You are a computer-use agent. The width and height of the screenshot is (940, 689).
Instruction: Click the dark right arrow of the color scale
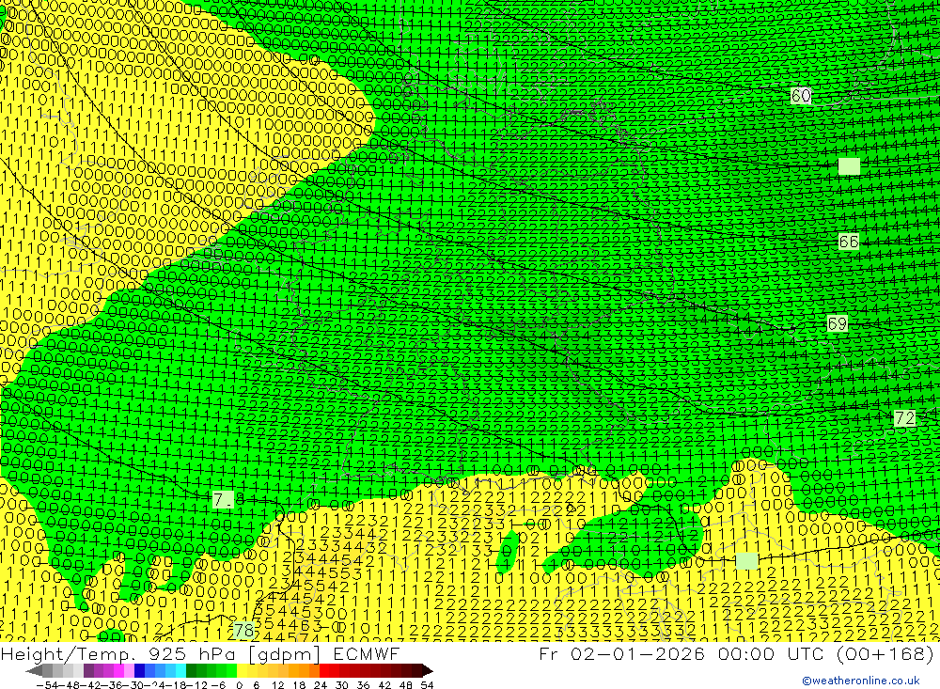click(x=427, y=670)
